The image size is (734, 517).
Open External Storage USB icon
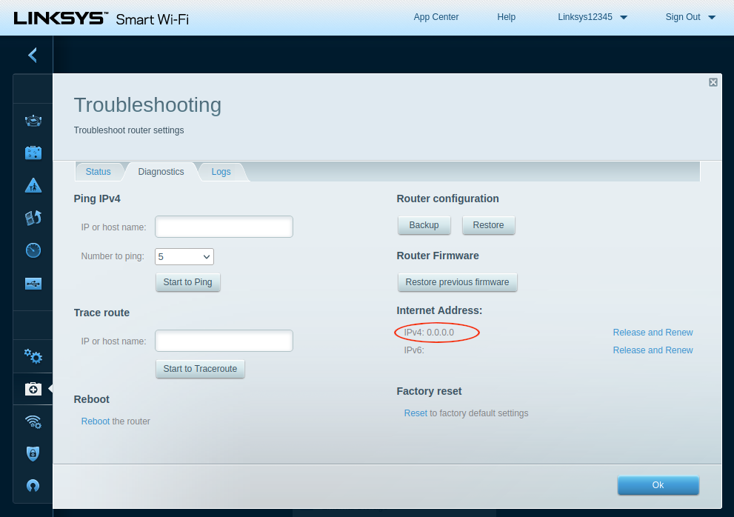point(33,283)
